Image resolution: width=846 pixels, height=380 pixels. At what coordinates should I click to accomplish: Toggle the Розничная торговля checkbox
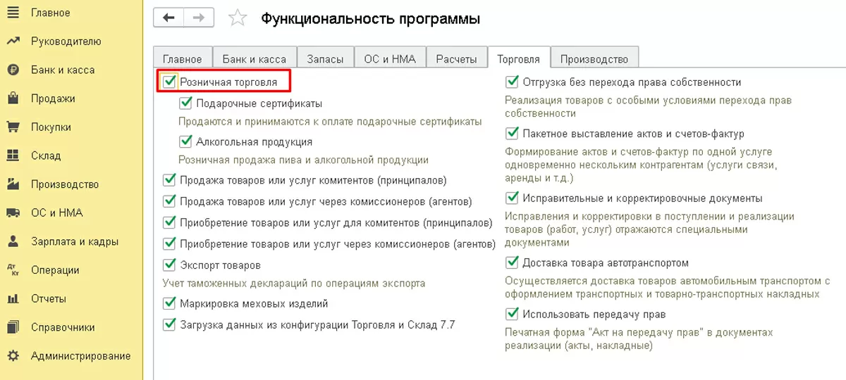coord(169,82)
